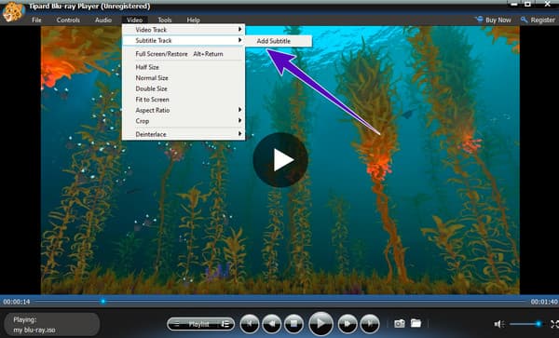Expand the Deinterlace submenu
The height and width of the screenshot is (338, 559).
tap(184, 134)
